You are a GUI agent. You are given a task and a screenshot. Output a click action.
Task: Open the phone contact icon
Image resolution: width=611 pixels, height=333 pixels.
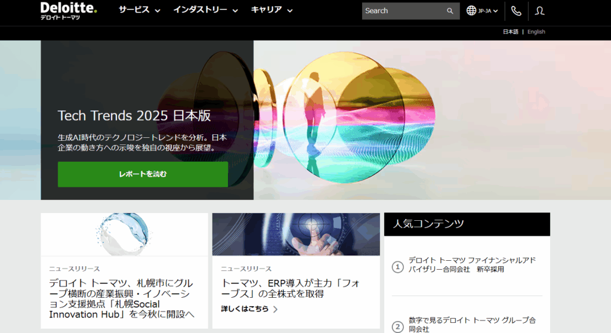point(516,11)
